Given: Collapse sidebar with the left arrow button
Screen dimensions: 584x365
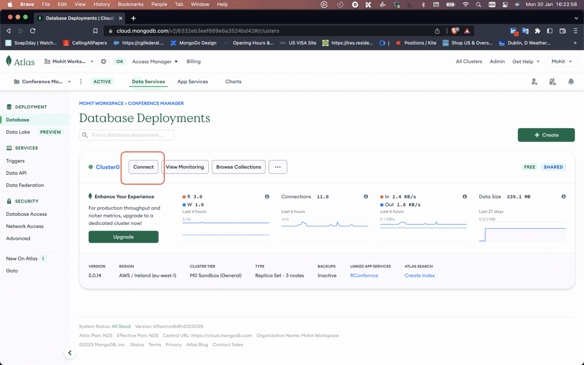Looking at the screenshot, I should click(x=70, y=353).
